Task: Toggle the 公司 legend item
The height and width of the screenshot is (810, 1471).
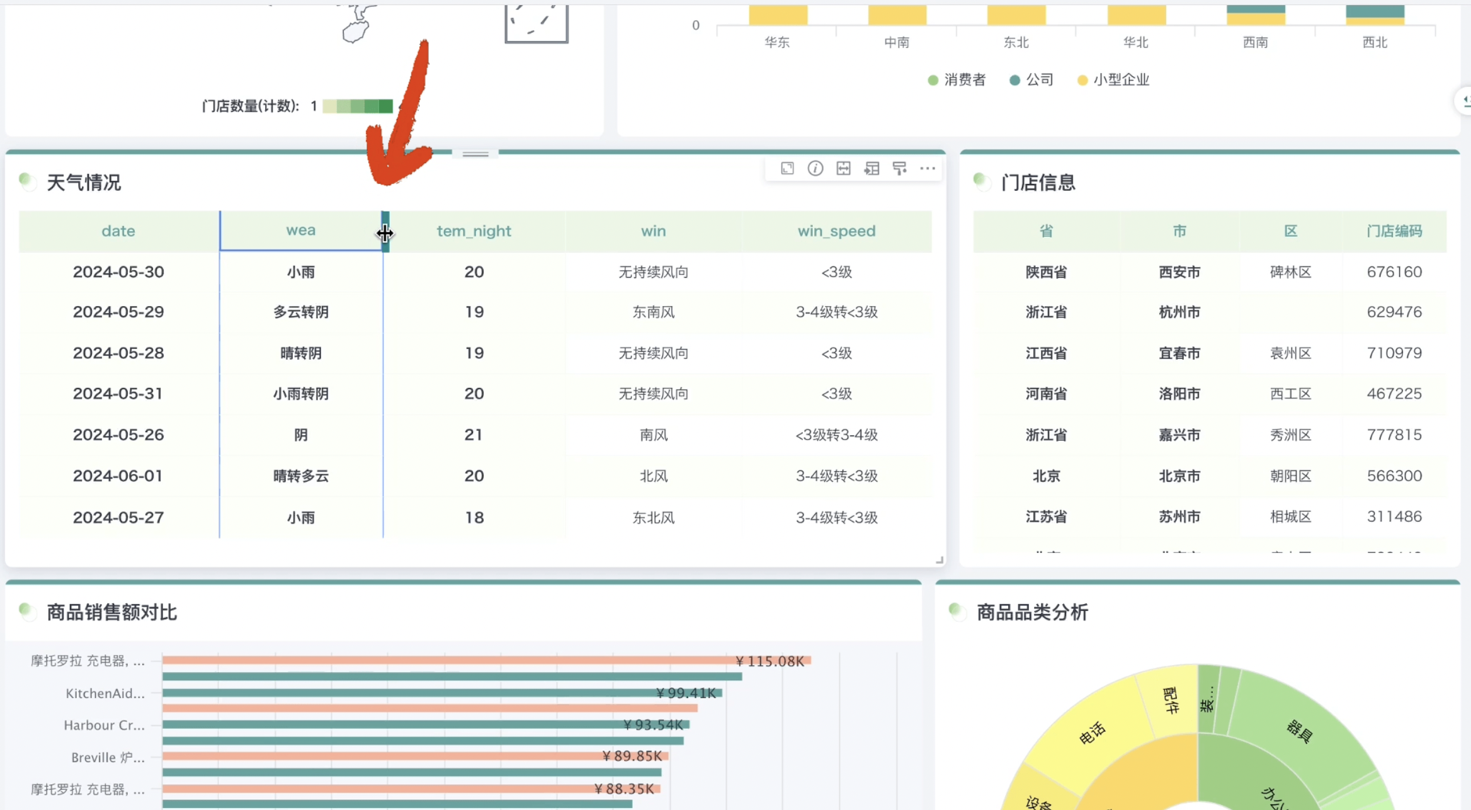Action: pos(1031,80)
